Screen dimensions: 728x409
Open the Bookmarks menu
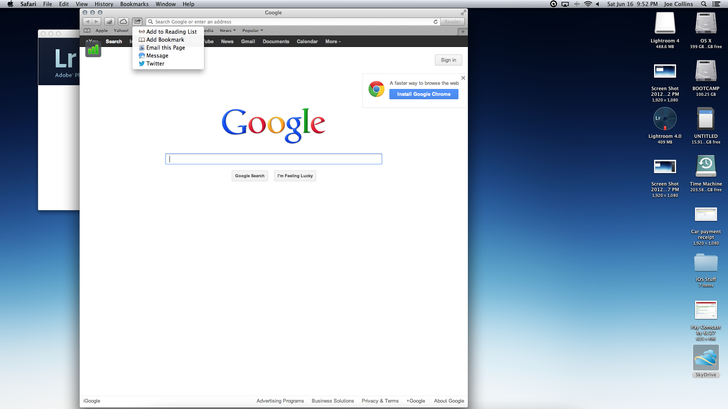point(134,4)
